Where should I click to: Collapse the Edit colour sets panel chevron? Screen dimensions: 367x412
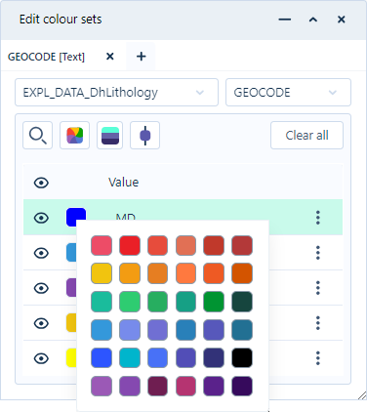313,20
